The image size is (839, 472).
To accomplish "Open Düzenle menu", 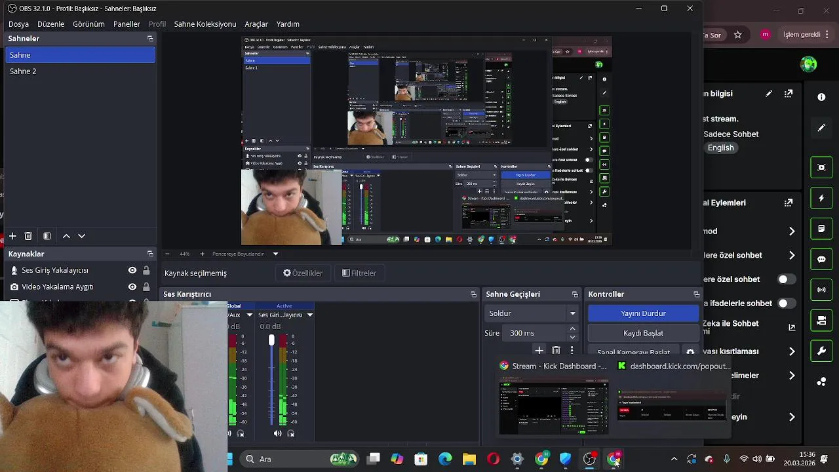I will [x=50, y=24].
